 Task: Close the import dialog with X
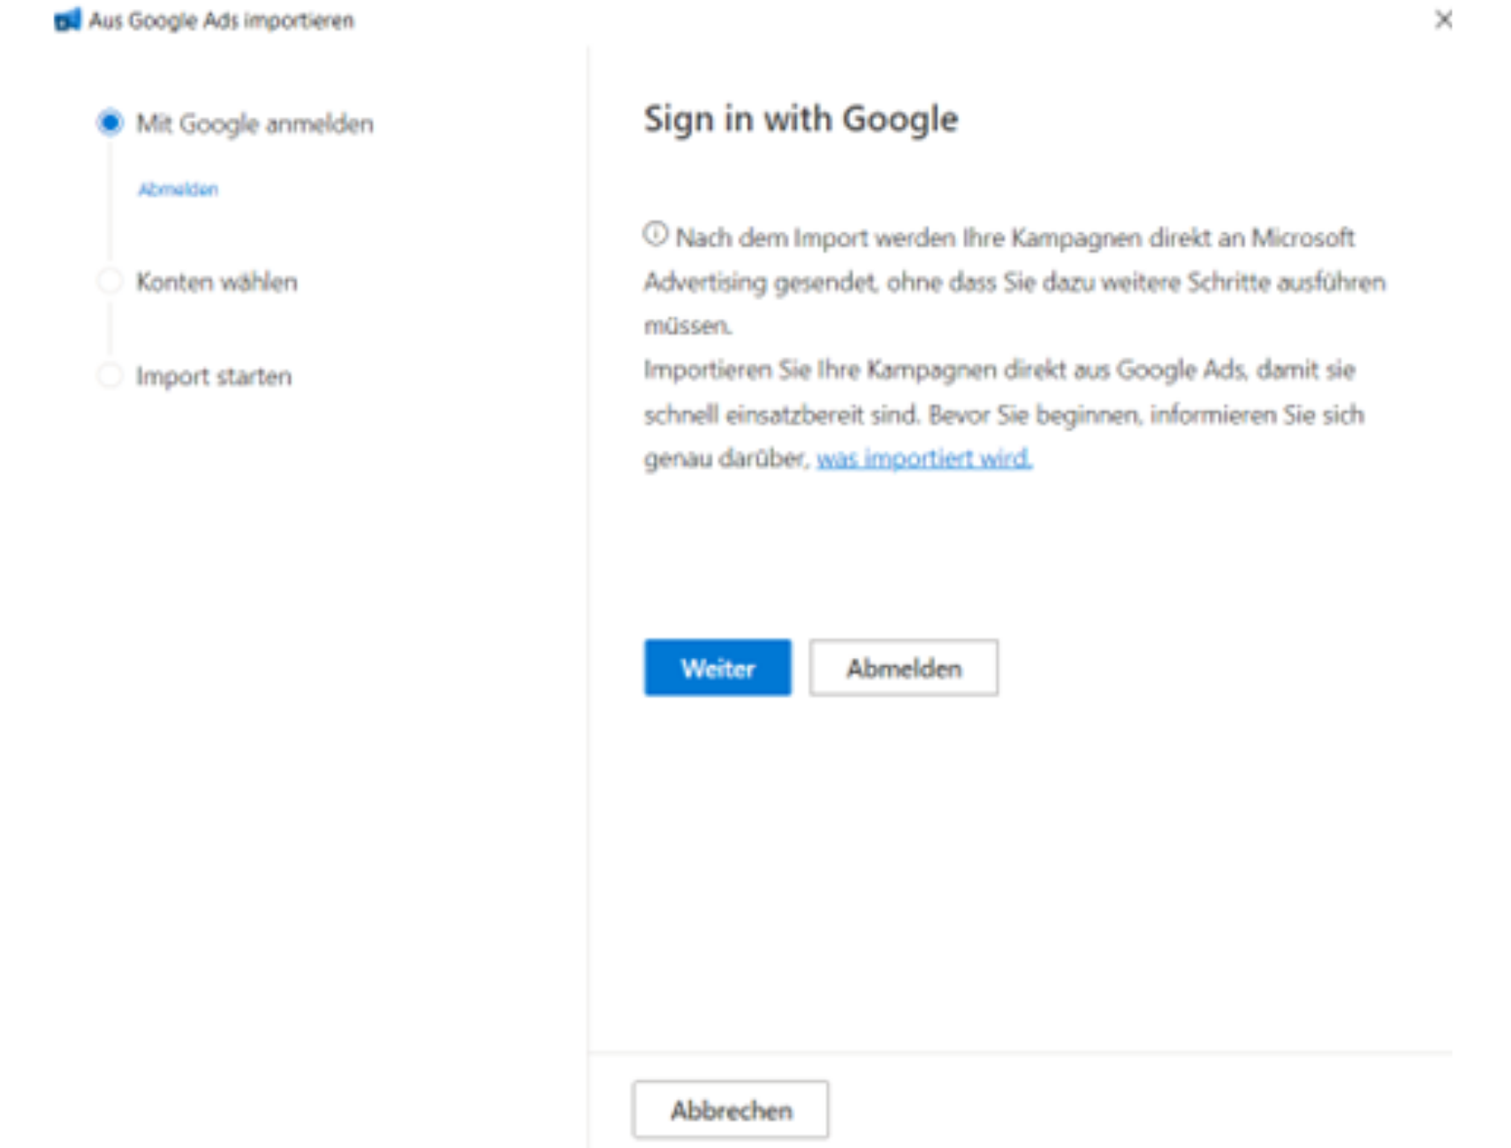pyautogui.click(x=1444, y=19)
